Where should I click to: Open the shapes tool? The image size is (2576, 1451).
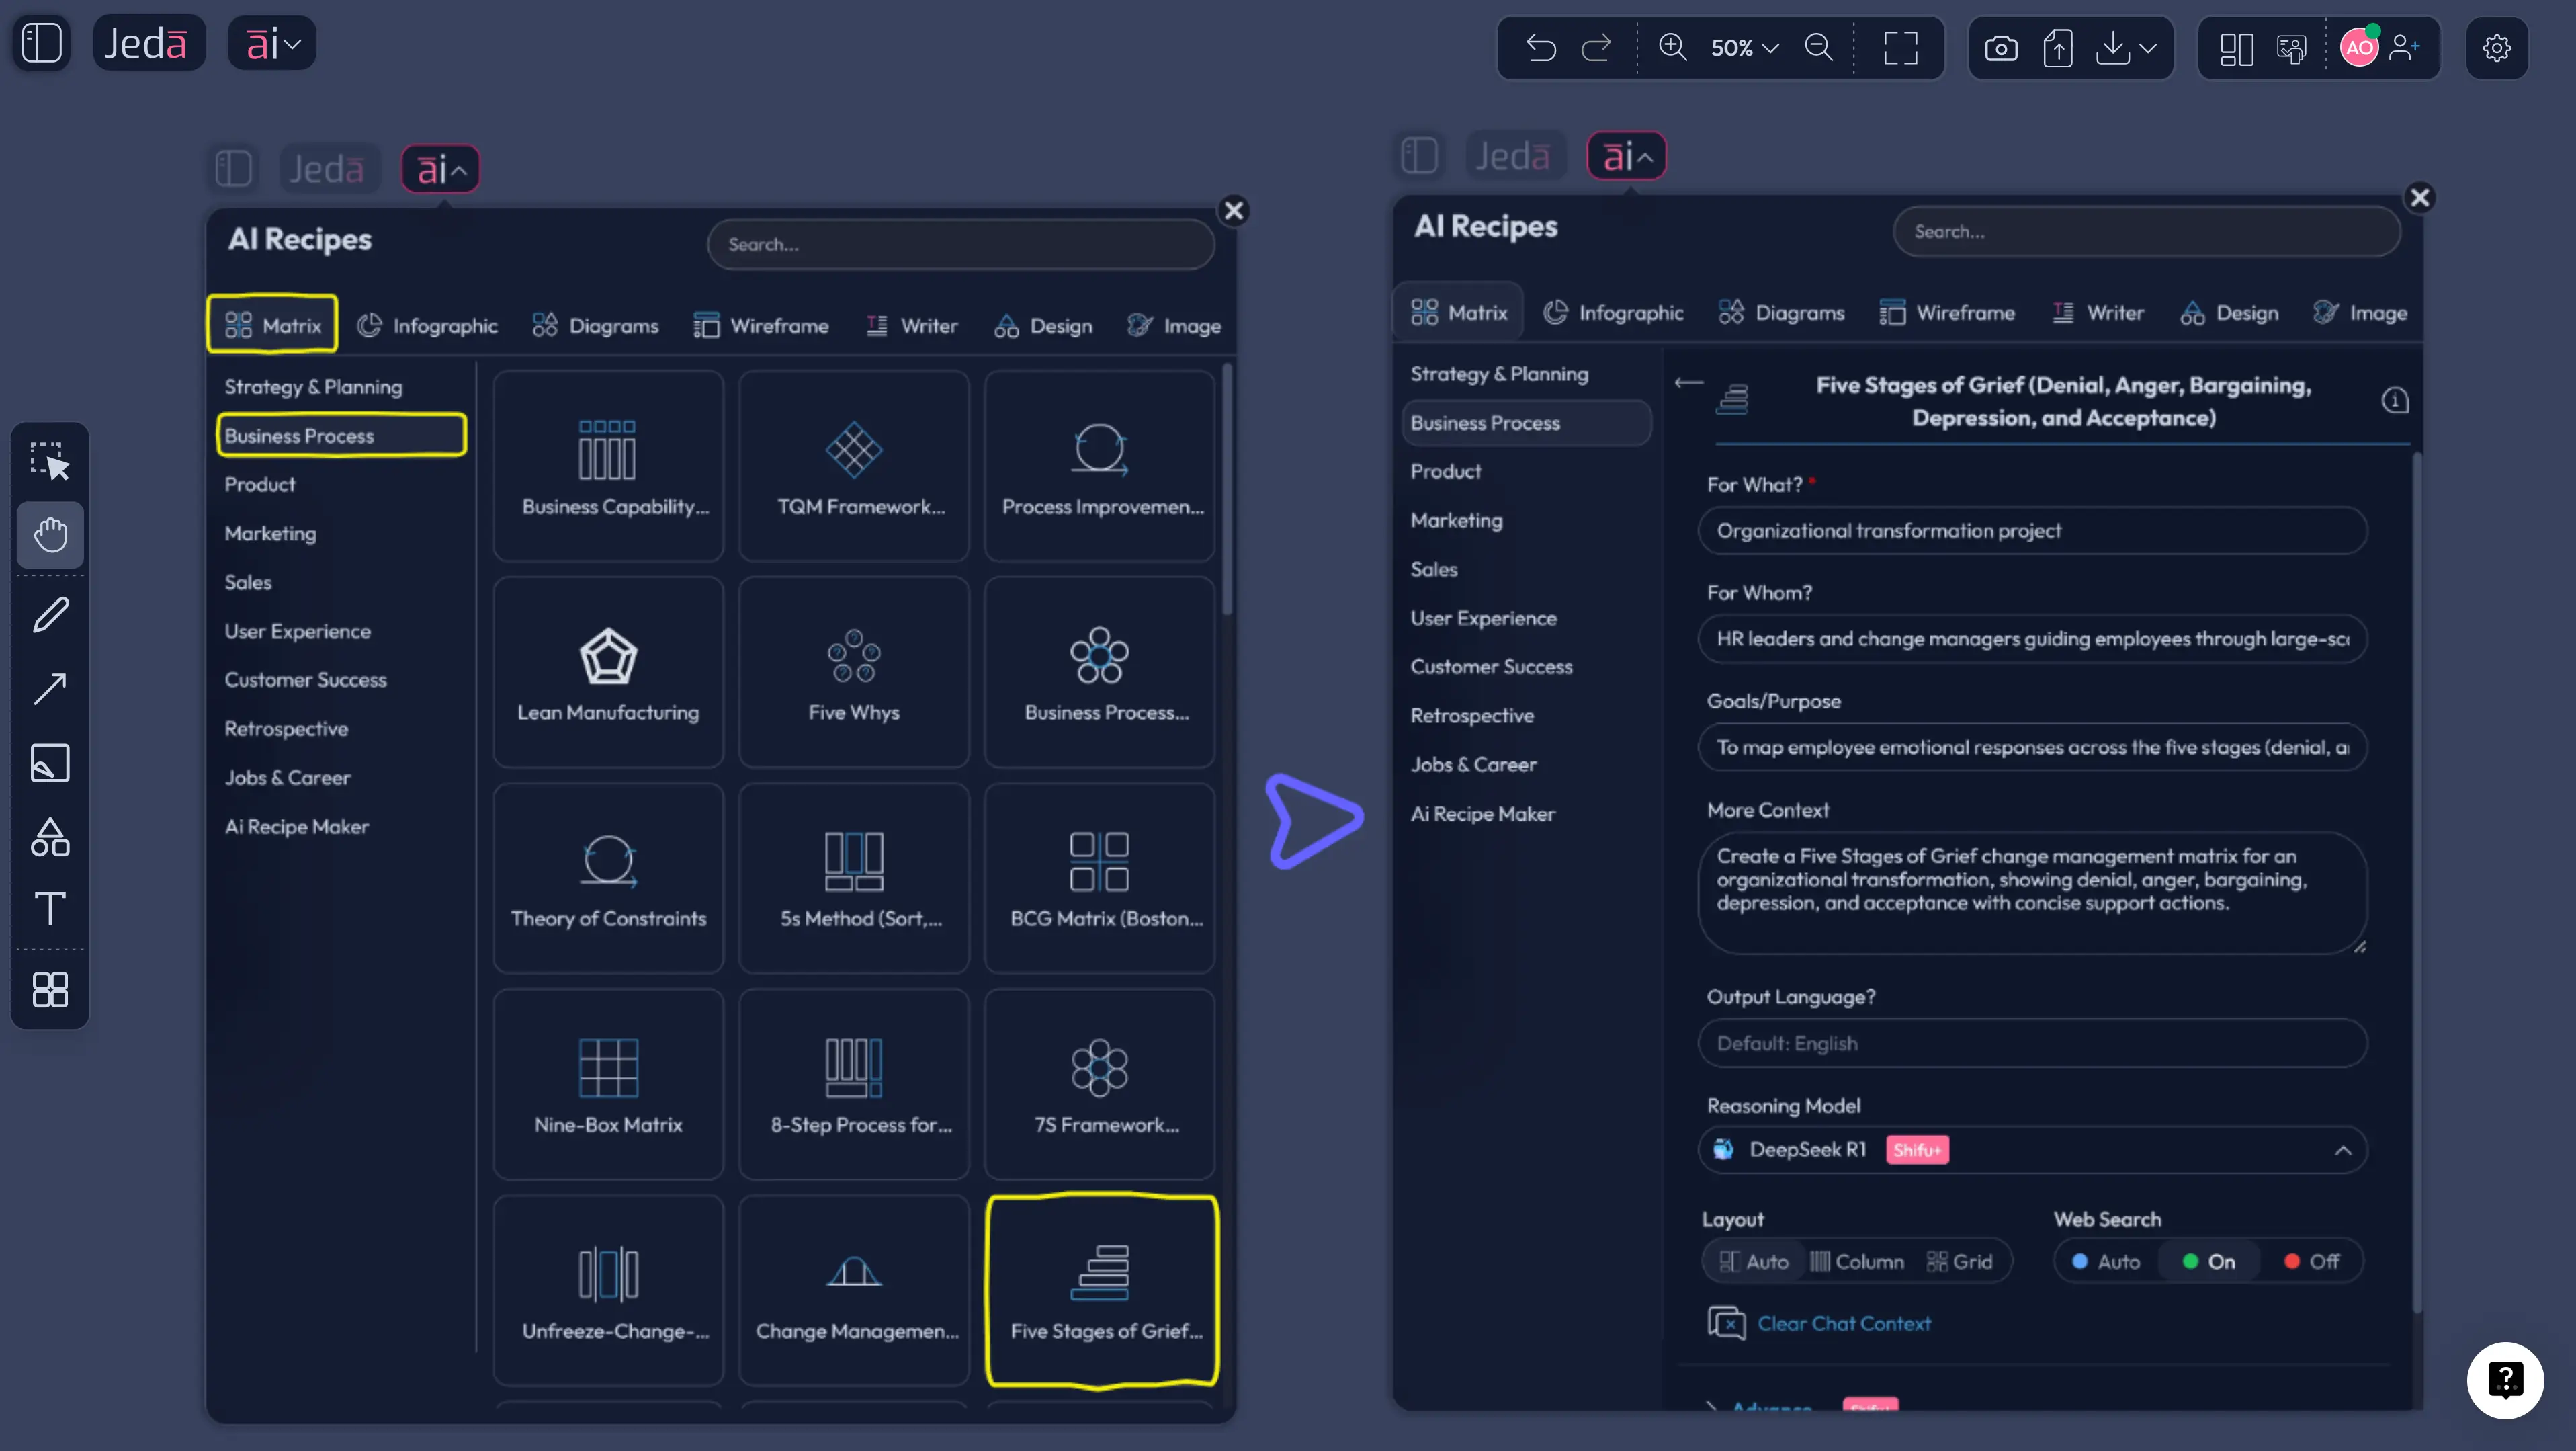(x=50, y=837)
